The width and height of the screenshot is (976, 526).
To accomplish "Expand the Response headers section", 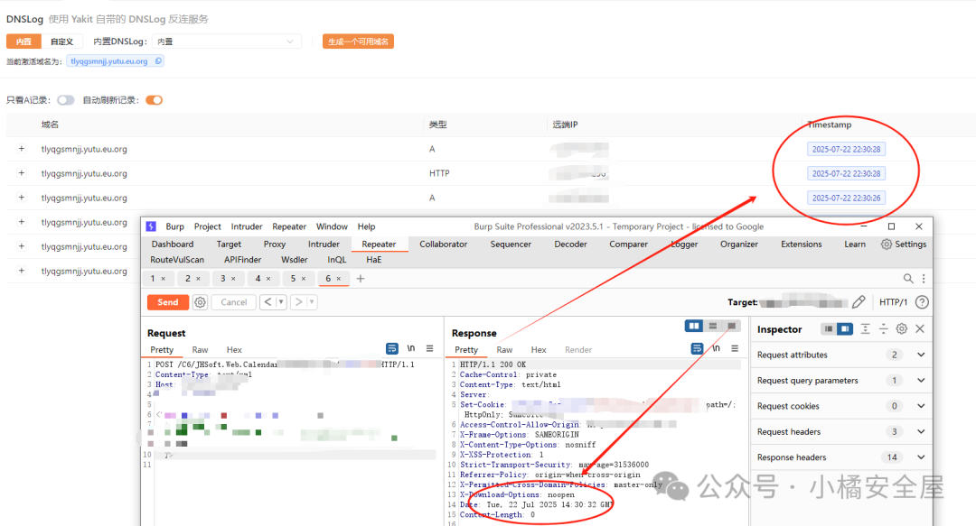I will tap(921, 457).
